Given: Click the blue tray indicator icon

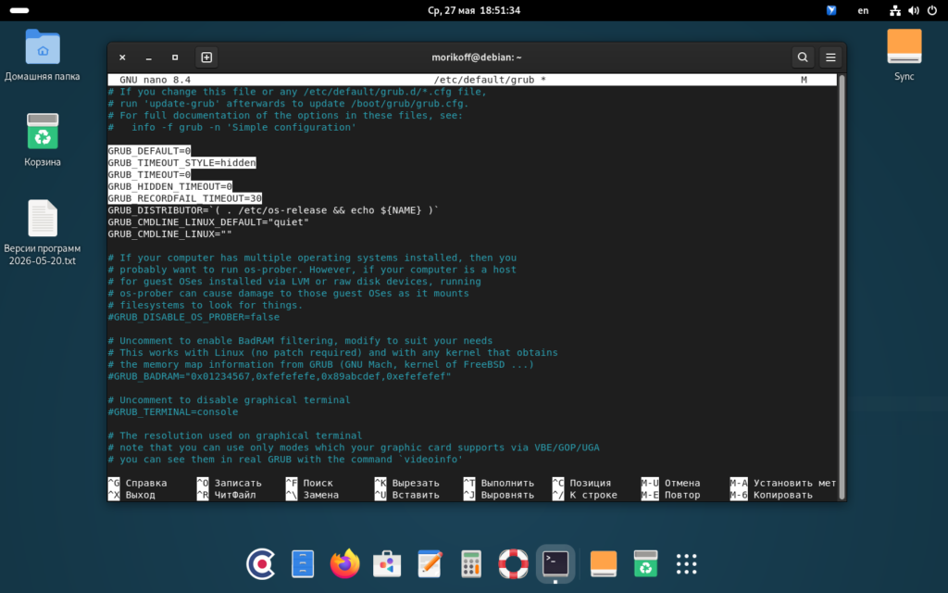Looking at the screenshot, I should pyautogui.click(x=831, y=10).
